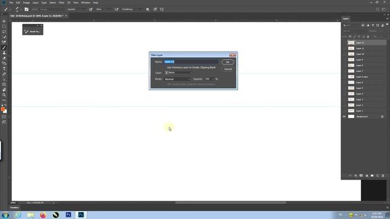Open the Window menu
The image size is (390, 219).
tap(85, 2)
